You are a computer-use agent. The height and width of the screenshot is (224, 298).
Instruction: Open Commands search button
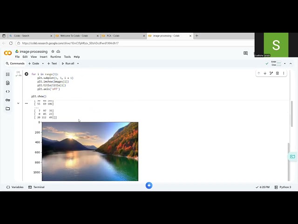[x=15, y=63]
